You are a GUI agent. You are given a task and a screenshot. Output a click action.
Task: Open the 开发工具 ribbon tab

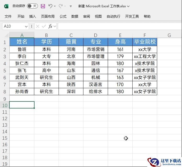pyautogui.click(x=132, y=16)
